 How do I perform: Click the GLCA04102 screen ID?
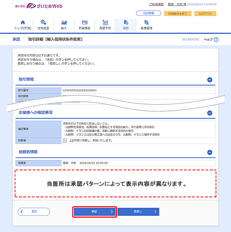click(x=191, y=39)
